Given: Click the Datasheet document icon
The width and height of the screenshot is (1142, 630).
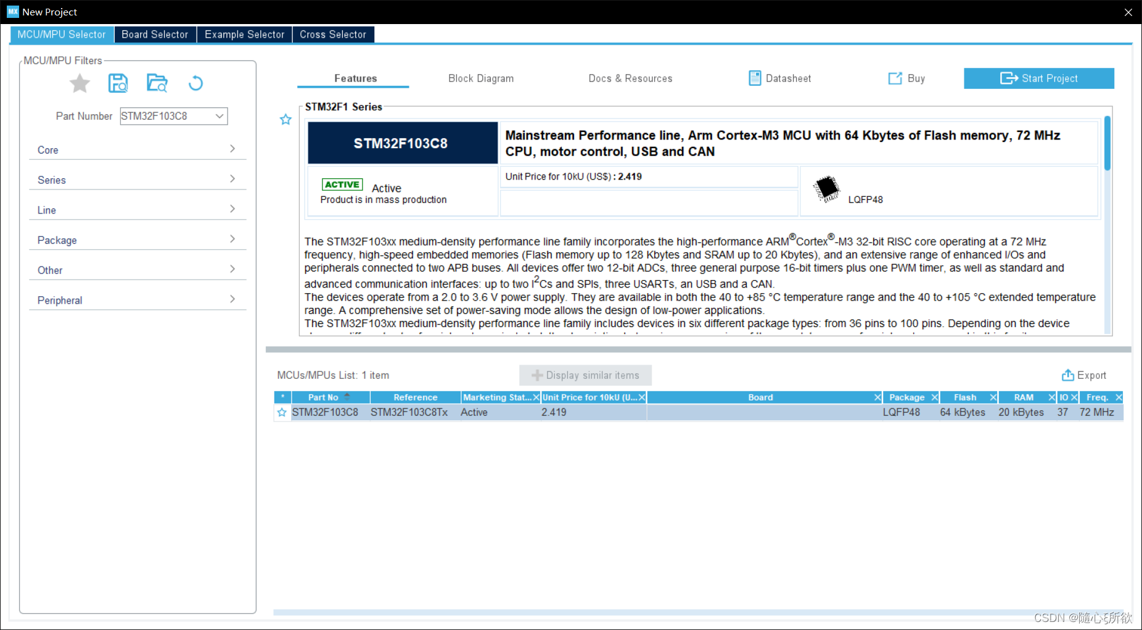Looking at the screenshot, I should [x=755, y=78].
